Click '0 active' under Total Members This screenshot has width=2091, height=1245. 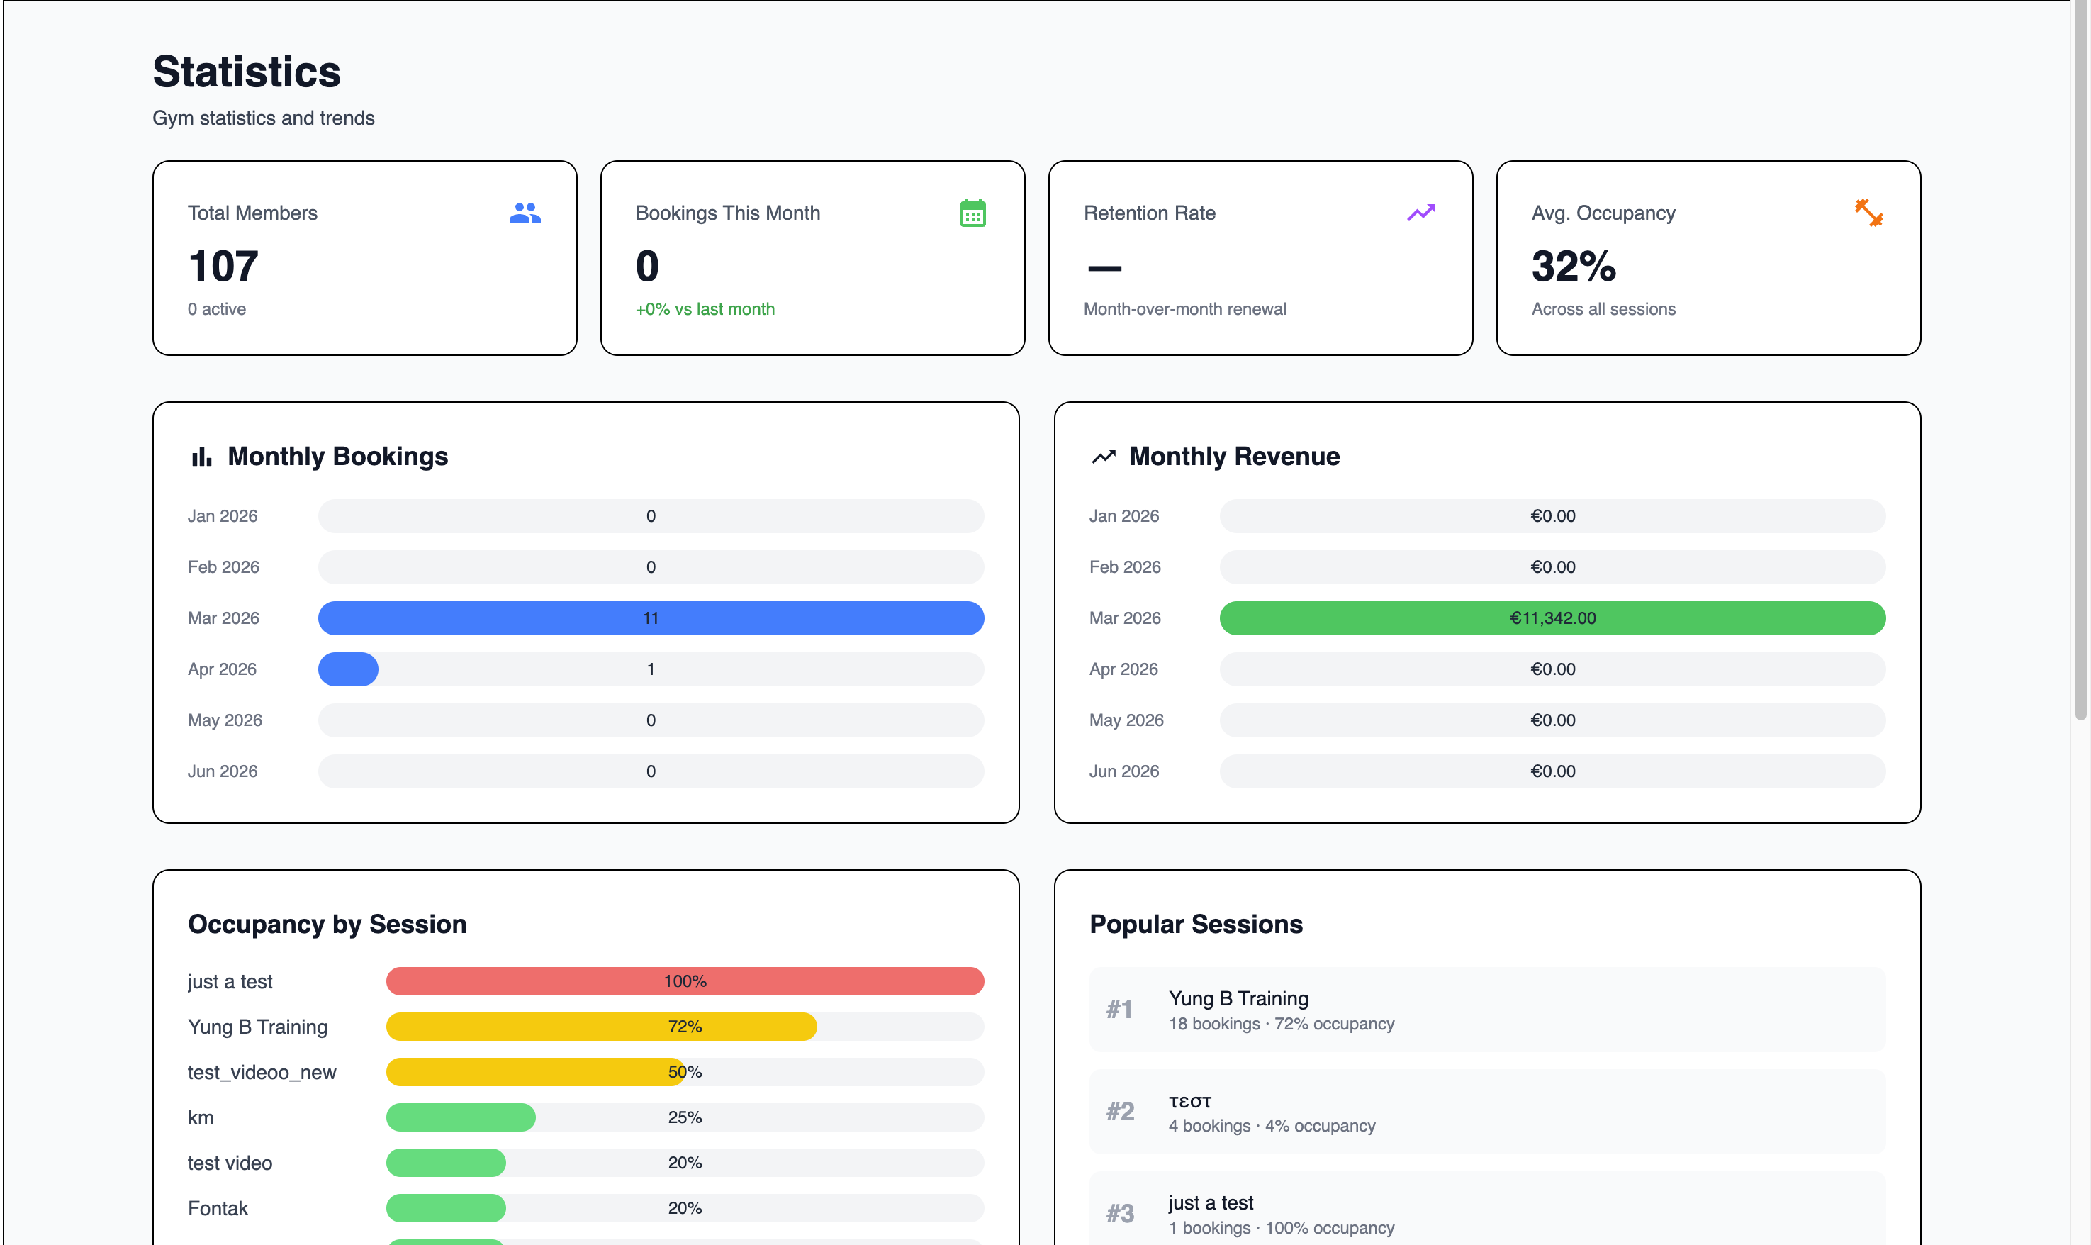tap(217, 308)
